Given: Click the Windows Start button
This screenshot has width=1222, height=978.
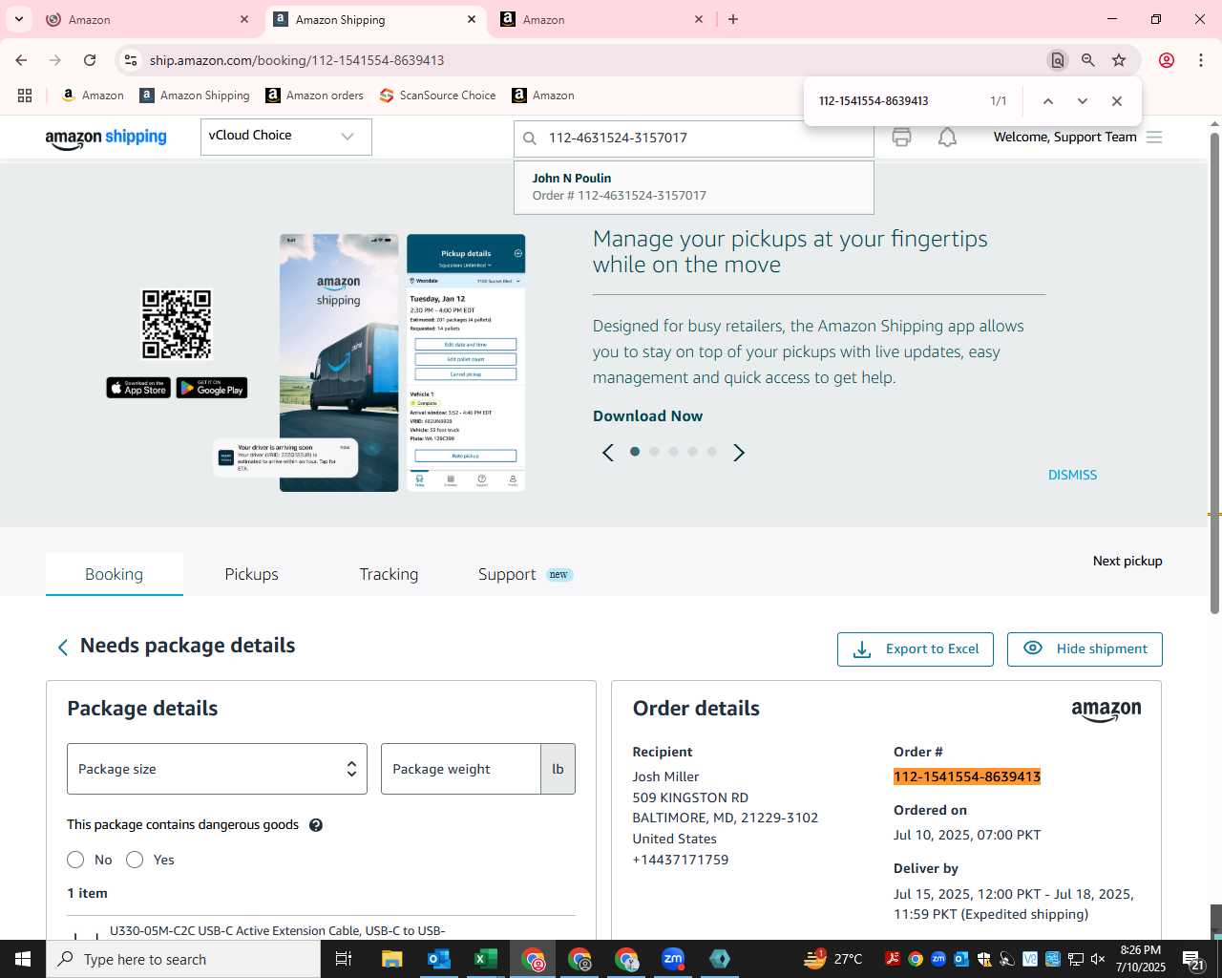Looking at the screenshot, I should (x=23, y=959).
